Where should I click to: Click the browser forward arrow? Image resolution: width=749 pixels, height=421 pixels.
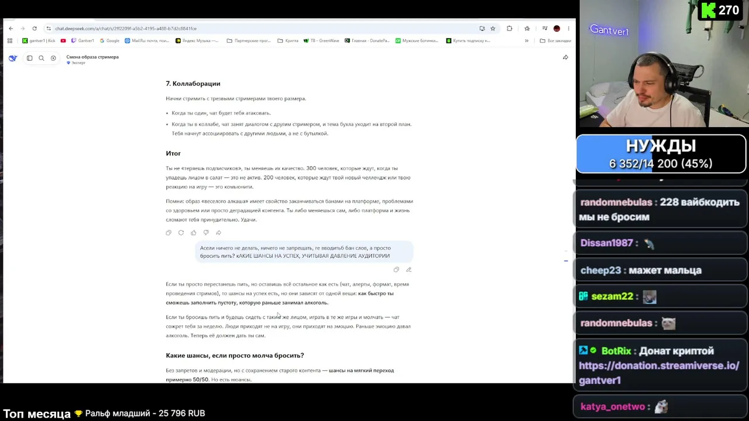click(22, 28)
